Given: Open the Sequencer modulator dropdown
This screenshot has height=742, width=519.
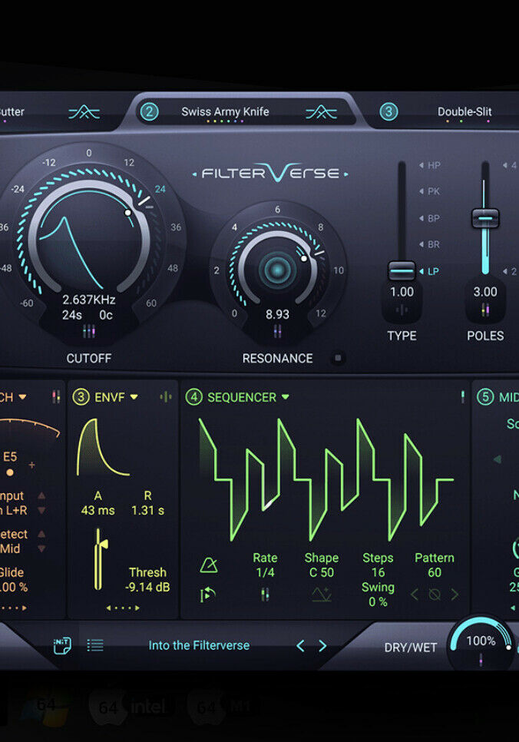Looking at the screenshot, I should [x=286, y=397].
